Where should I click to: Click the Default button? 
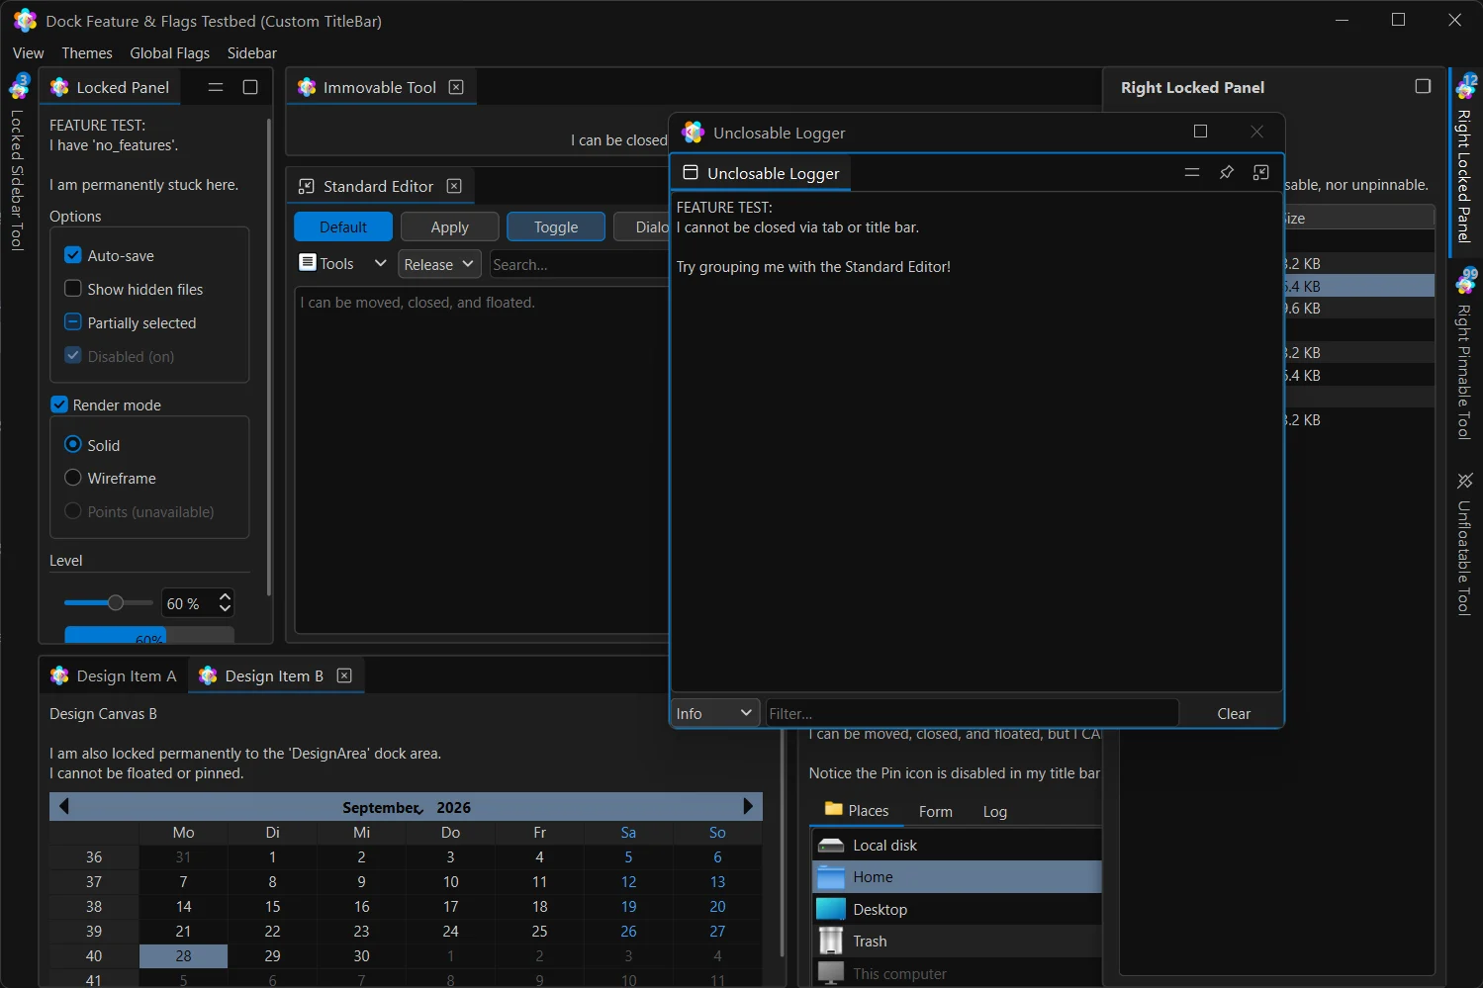(x=343, y=226)
